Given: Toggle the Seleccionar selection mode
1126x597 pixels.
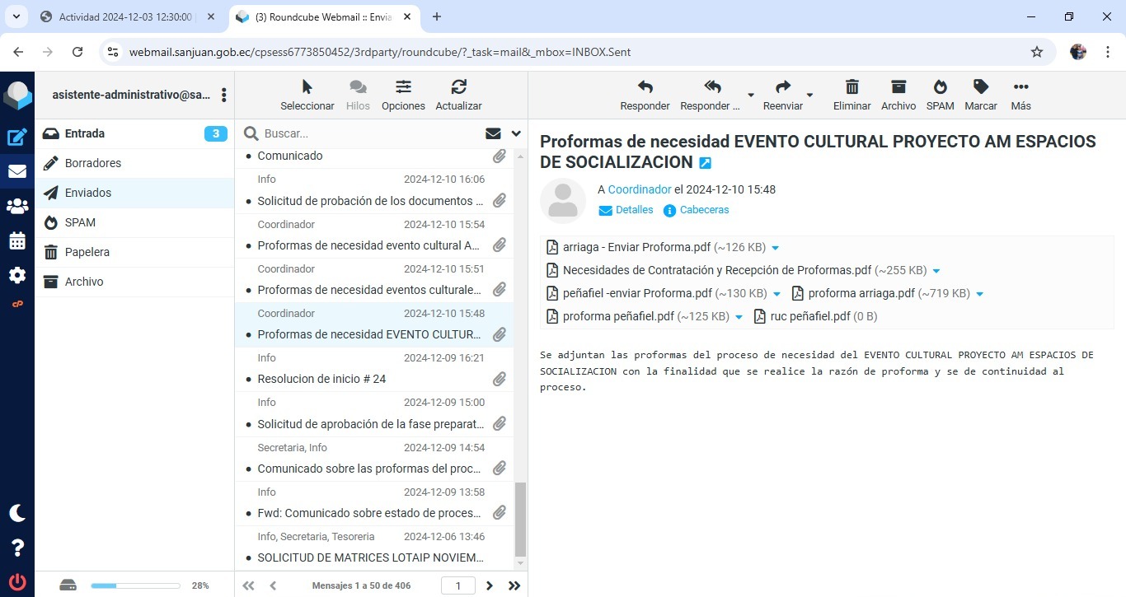Looking at the screenshot, I should pyautogui.click(x=307, y=95).
